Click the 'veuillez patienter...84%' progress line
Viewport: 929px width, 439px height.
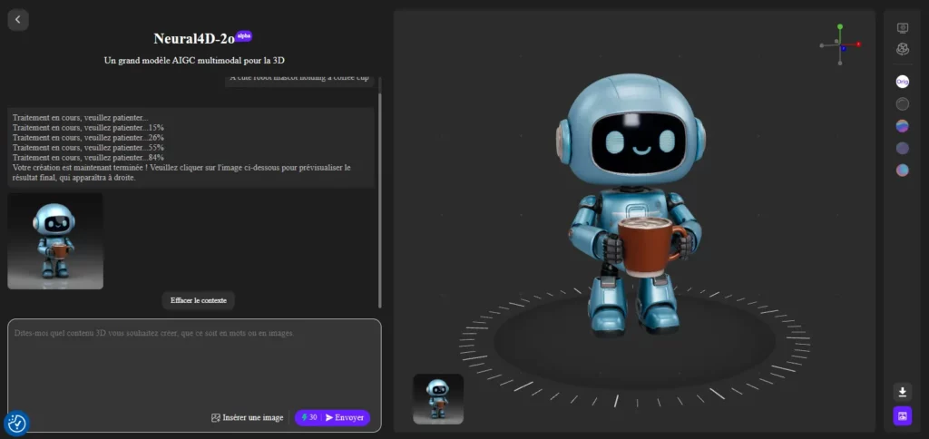[x=88, y=158]
